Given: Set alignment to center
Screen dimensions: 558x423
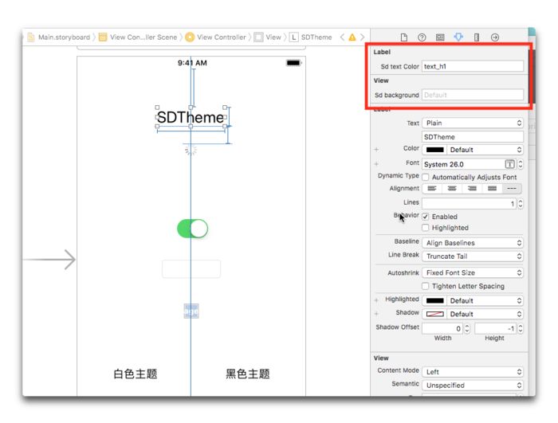Looking at the screenshot, I should [x=452, y=188].
